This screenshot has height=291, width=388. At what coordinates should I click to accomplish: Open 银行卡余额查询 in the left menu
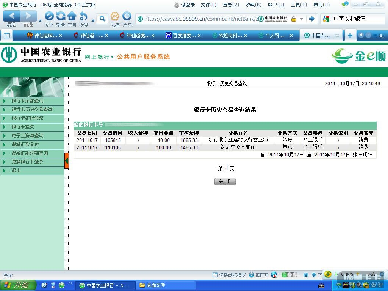[27, 101]
